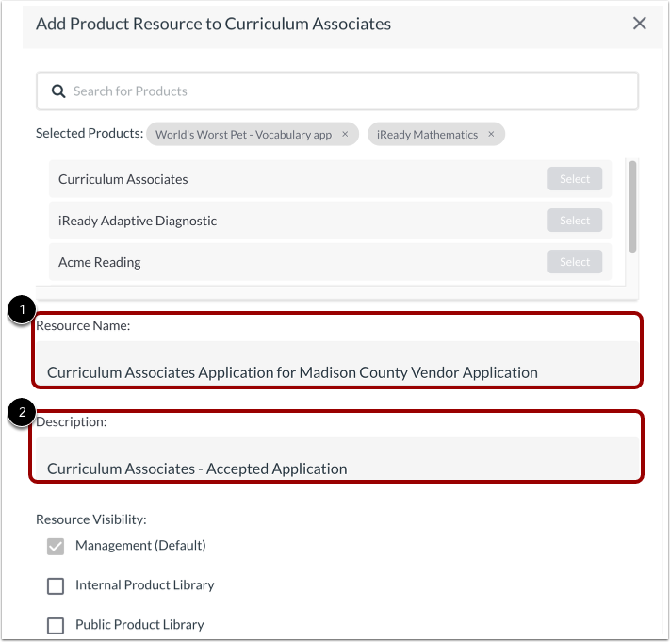Toggle the Management (Default) checkbox
The height and width of the screenshot is (642, 670).
click(x=56, y=546)
